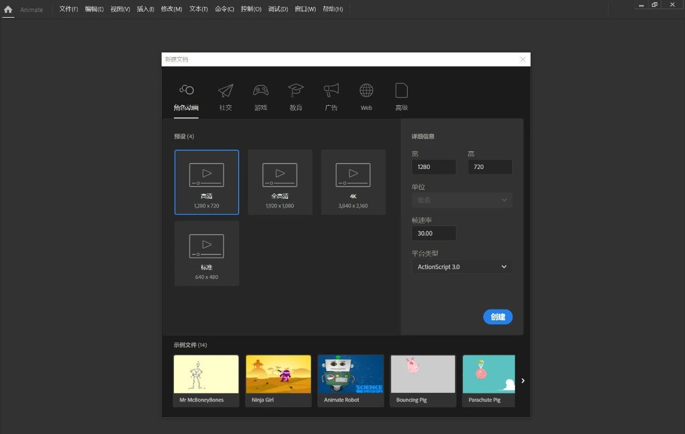
Task: Select the 广告 megaphone icon
Action: [x=331, y=90]
